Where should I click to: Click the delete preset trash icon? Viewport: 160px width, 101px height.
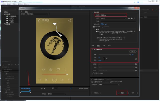click(x=134, y=18)
